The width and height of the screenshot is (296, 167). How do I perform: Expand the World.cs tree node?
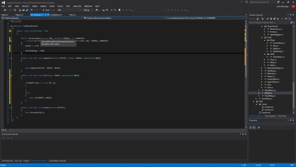click(x=259, y=93)
